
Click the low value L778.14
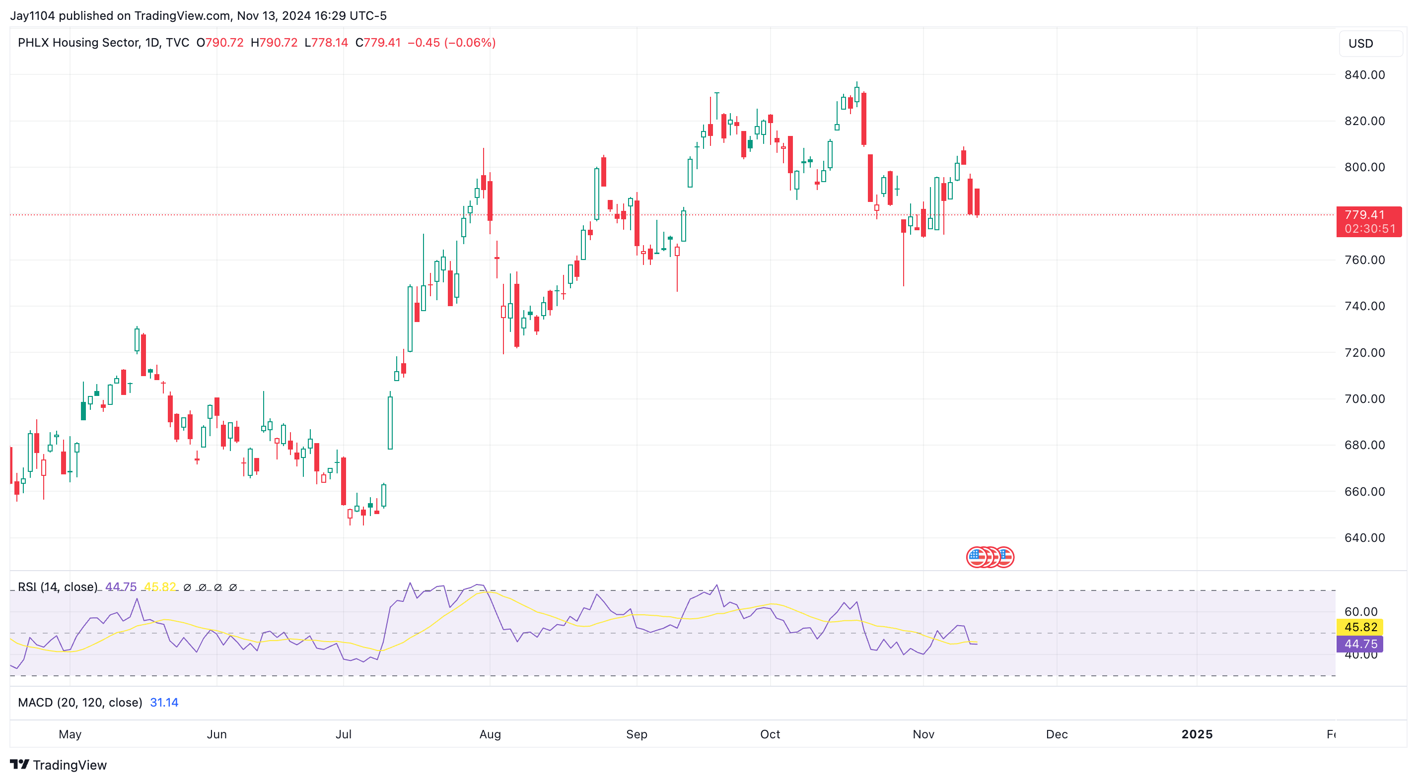click(x=326, y=42)
